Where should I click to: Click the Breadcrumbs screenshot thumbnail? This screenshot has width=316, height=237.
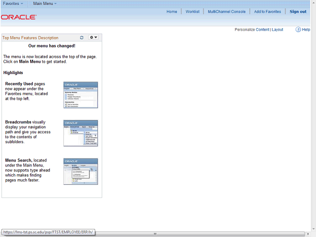point(80,133)
